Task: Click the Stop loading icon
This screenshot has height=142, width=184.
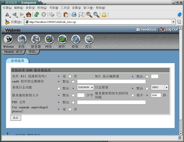Action: pyautogui.click(x=44, y=15)
